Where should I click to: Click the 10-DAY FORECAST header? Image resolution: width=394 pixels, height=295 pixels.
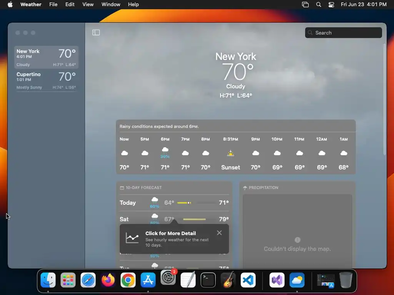click(x=141, y=187)
